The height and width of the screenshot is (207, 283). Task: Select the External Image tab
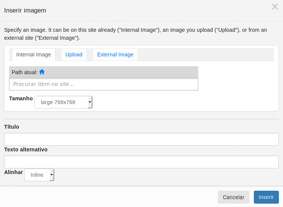tap(115, 54)
